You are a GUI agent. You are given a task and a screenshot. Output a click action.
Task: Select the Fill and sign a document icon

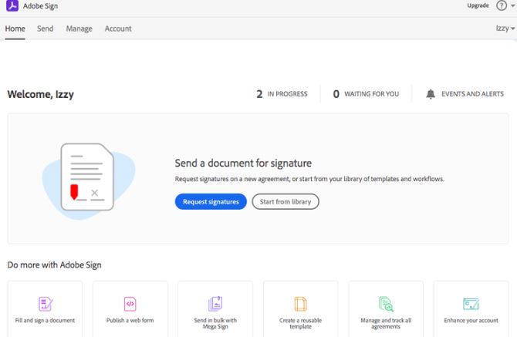[46, 304]
